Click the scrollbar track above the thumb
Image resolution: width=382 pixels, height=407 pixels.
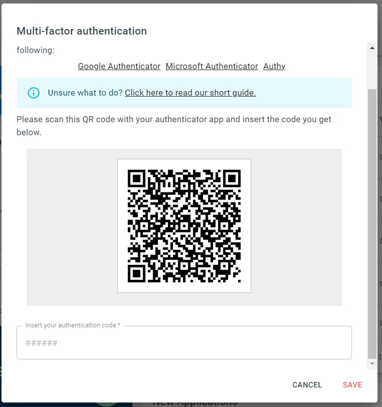coord(372,71)
